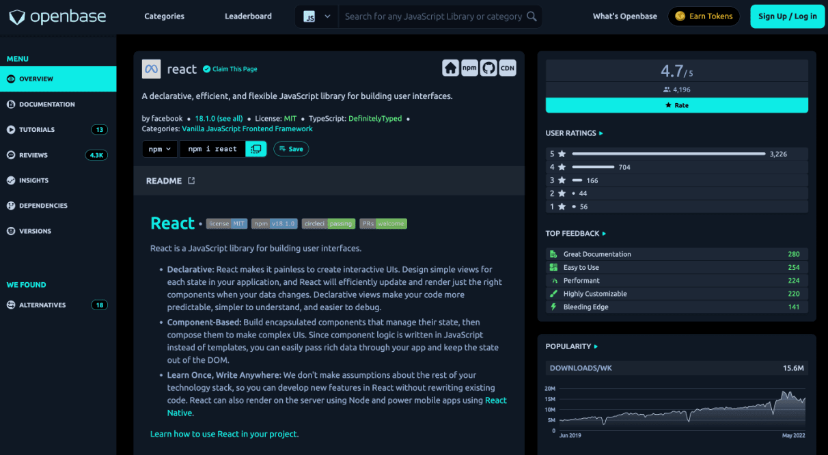
Task: Open Learn how to use React link
Action: 224,434
